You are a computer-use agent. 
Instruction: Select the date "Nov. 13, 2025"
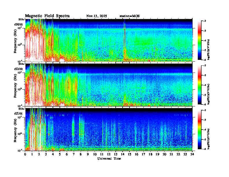97,16
